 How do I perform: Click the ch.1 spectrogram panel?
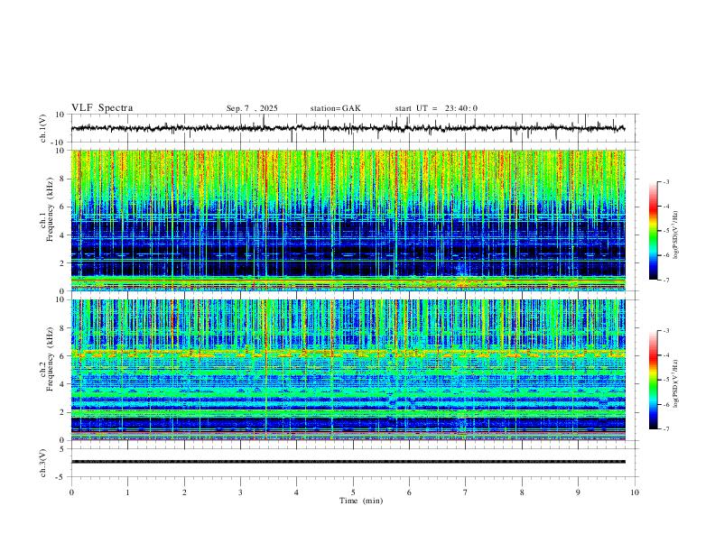click(x=348, y=220)
